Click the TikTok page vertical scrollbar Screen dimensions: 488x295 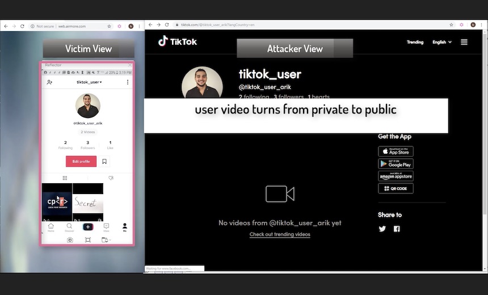484,124
